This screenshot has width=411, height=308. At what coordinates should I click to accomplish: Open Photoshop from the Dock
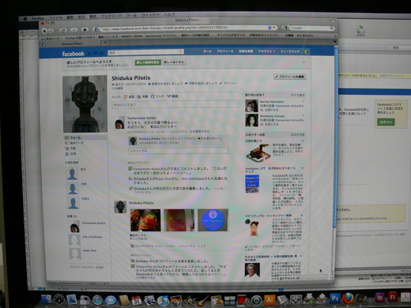335,299
